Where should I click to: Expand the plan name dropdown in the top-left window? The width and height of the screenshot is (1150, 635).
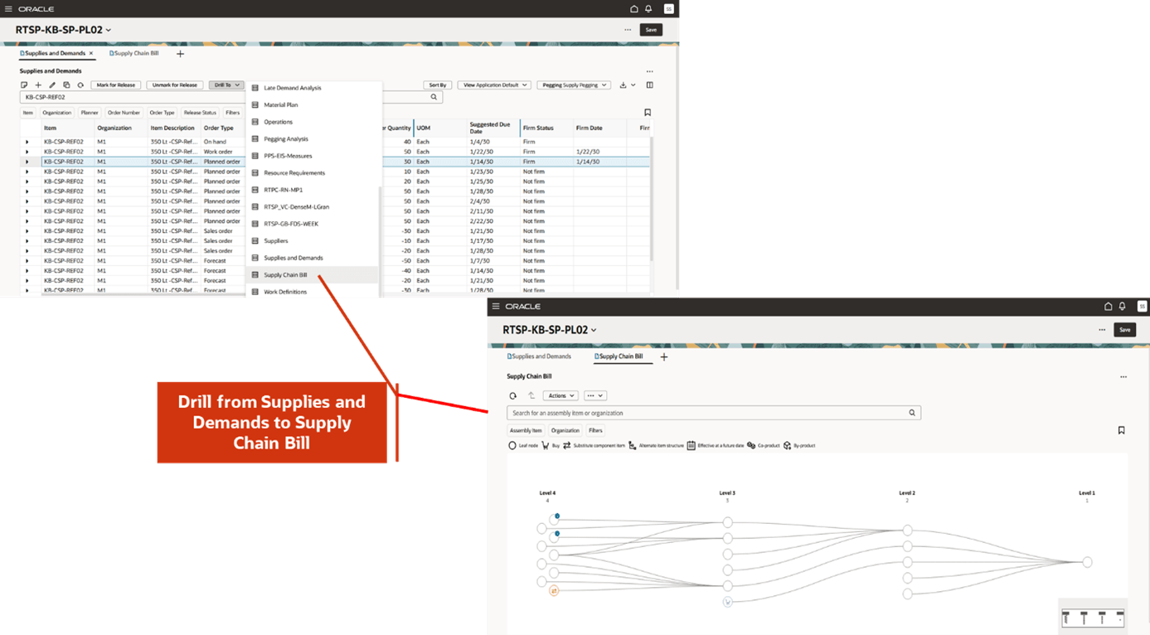pos(109,31)
